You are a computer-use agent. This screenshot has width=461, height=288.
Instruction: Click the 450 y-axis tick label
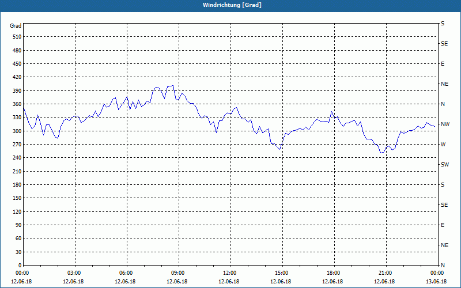[x=17, y=64]
